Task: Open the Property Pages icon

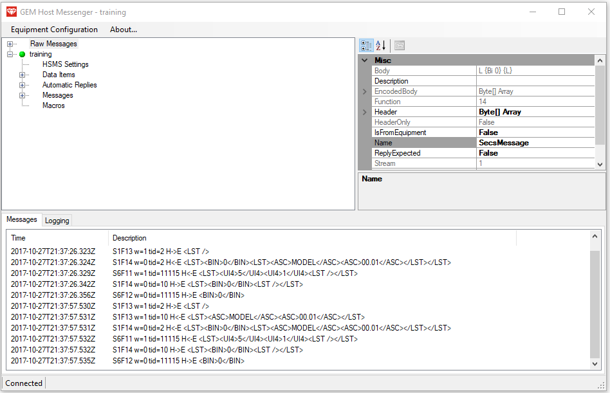Action: [400, 46]
